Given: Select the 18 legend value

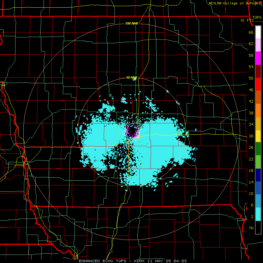Looking at the screenshot, I should [251, 171].
